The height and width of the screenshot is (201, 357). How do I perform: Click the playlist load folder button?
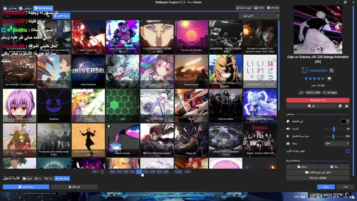[28, 178]
